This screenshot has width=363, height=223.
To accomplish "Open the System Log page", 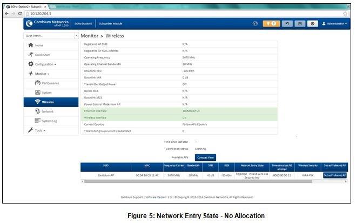I will click(x=50, y=121).
